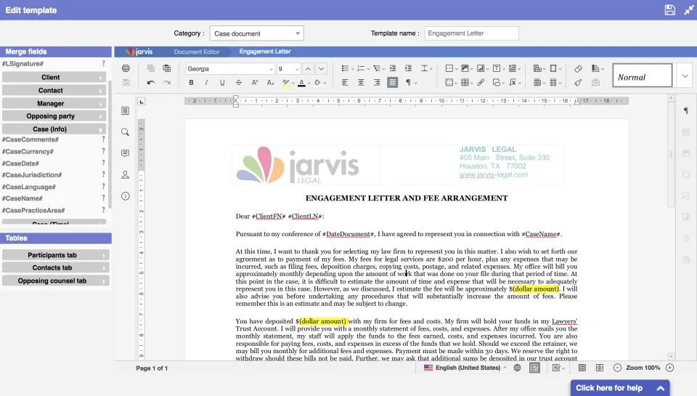
Task: Click the Click here for help button
Action: point(619,388)
